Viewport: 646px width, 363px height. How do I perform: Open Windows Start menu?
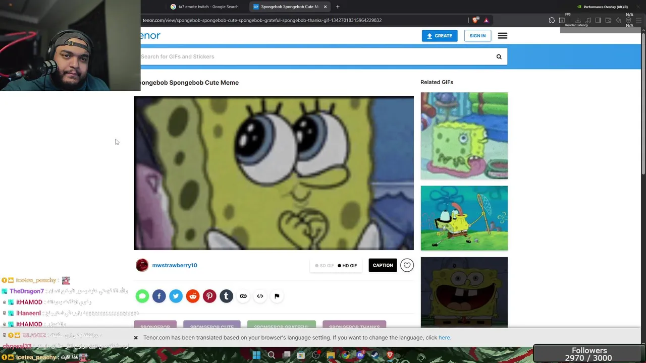pyautogui.click(x=256, y=355)
